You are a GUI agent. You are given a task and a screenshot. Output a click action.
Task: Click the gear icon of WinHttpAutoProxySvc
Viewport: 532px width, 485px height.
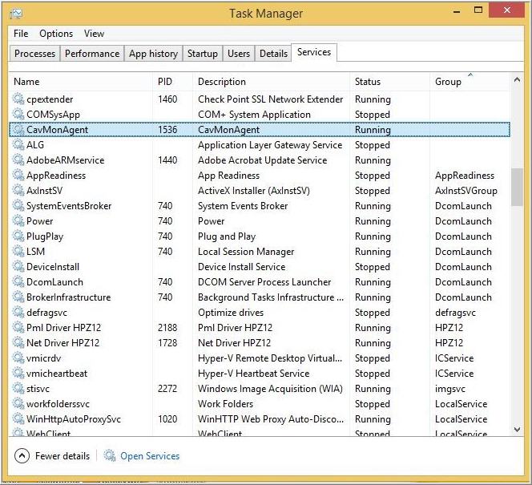tap(18, 418)
